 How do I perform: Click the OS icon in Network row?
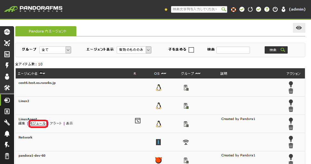158,142
